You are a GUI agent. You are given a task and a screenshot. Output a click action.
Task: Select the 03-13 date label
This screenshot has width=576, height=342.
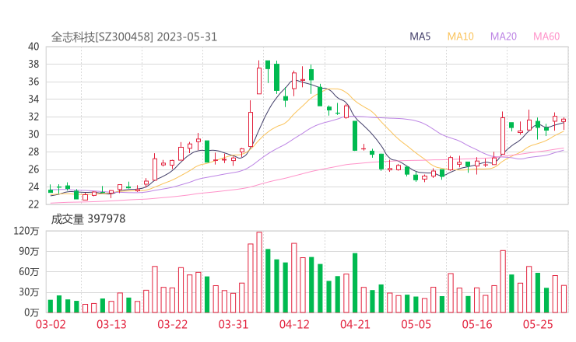111,324
